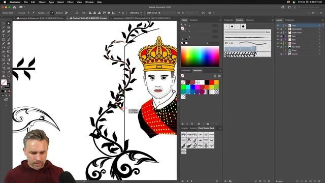Open the File menu
The width and height of the screenshot is (325, 183).
(26, 2)
